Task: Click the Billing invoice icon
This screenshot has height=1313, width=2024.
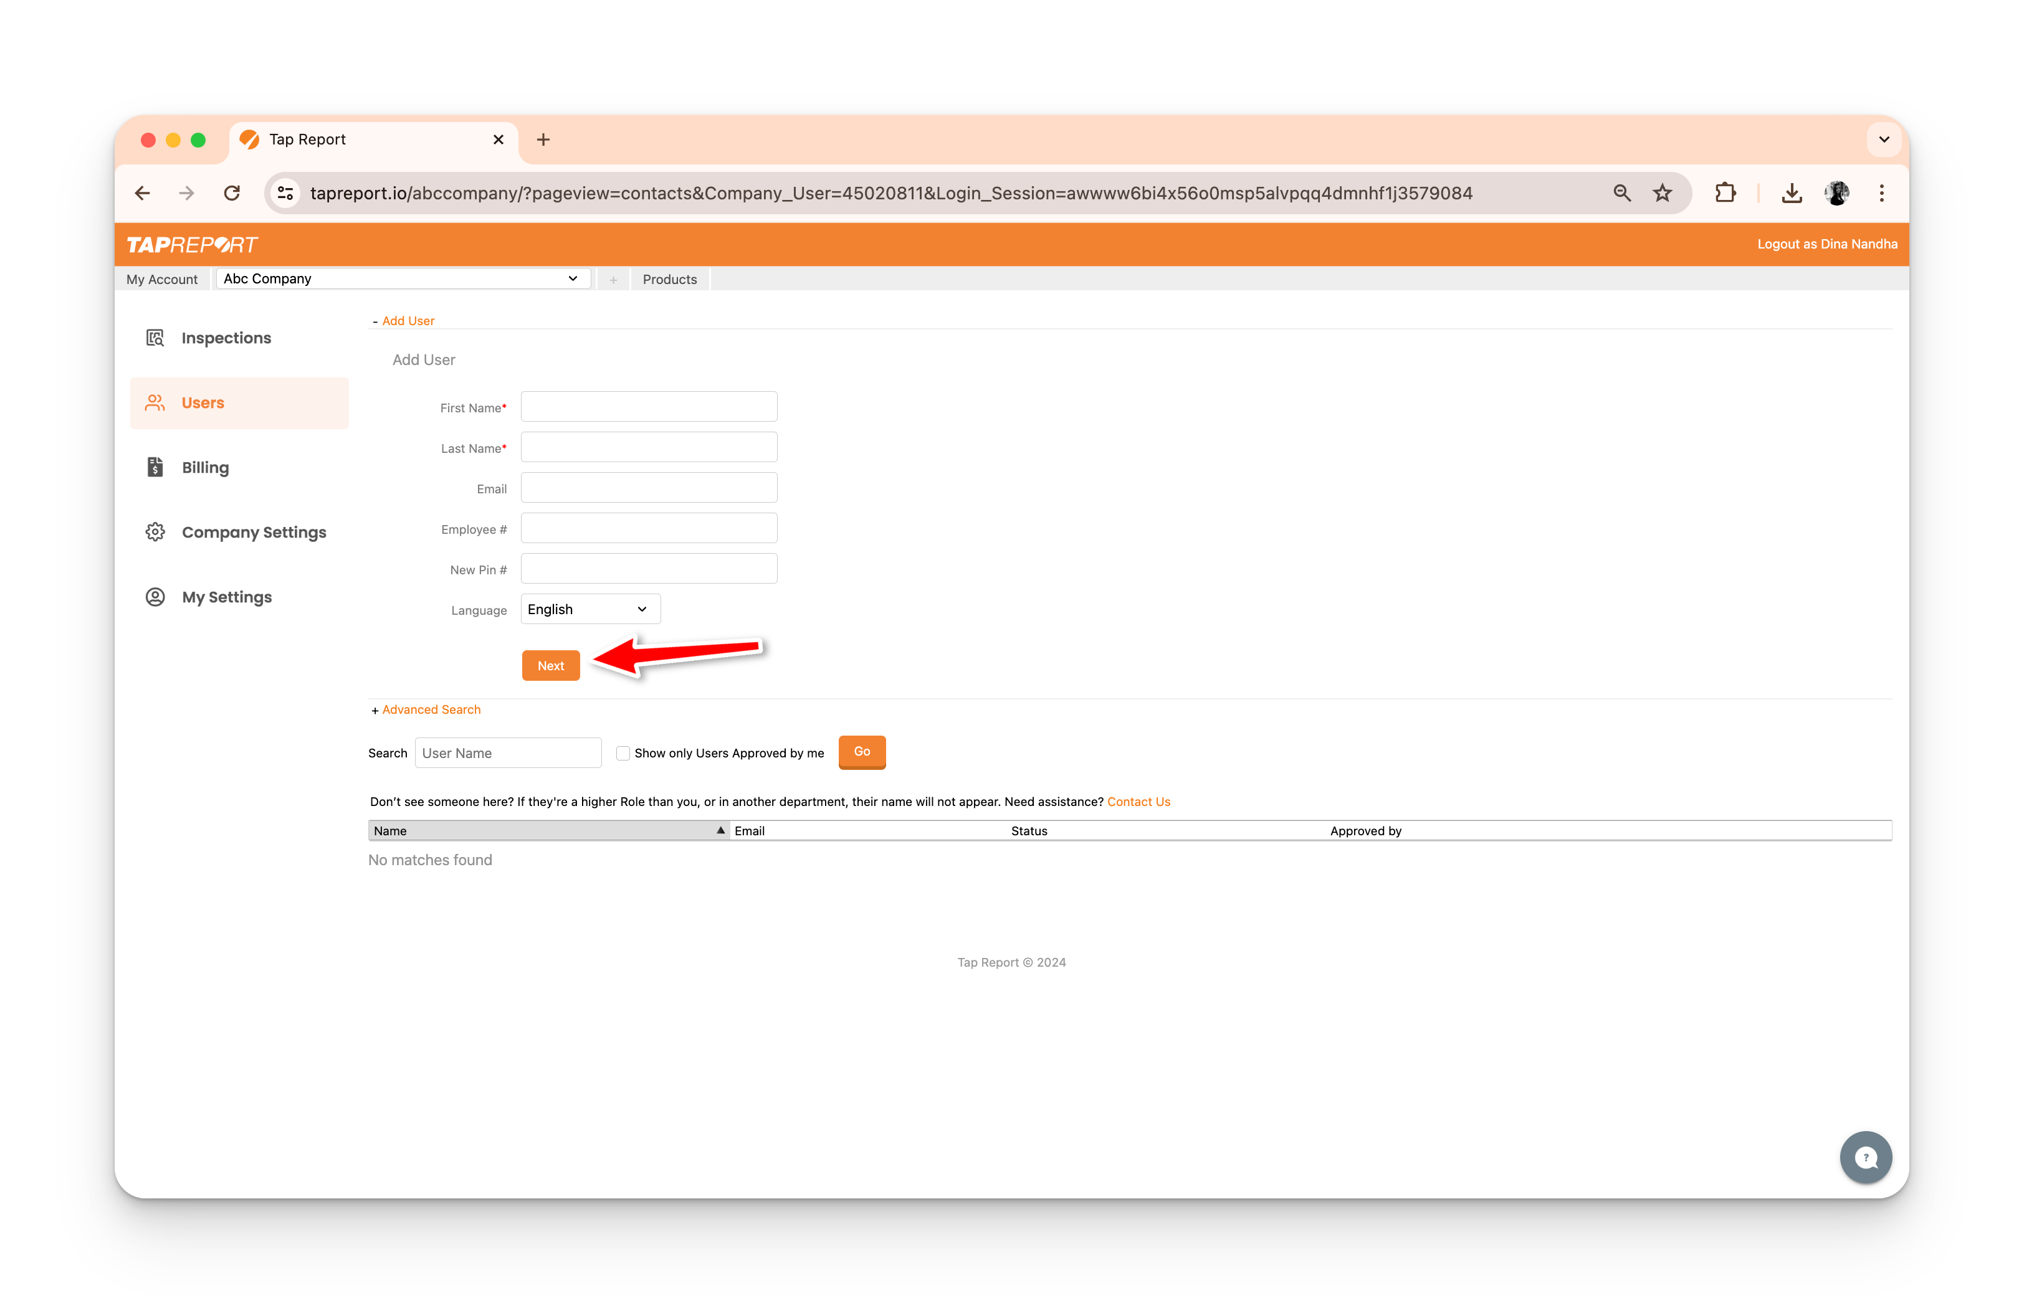Action: pos(155,467)
